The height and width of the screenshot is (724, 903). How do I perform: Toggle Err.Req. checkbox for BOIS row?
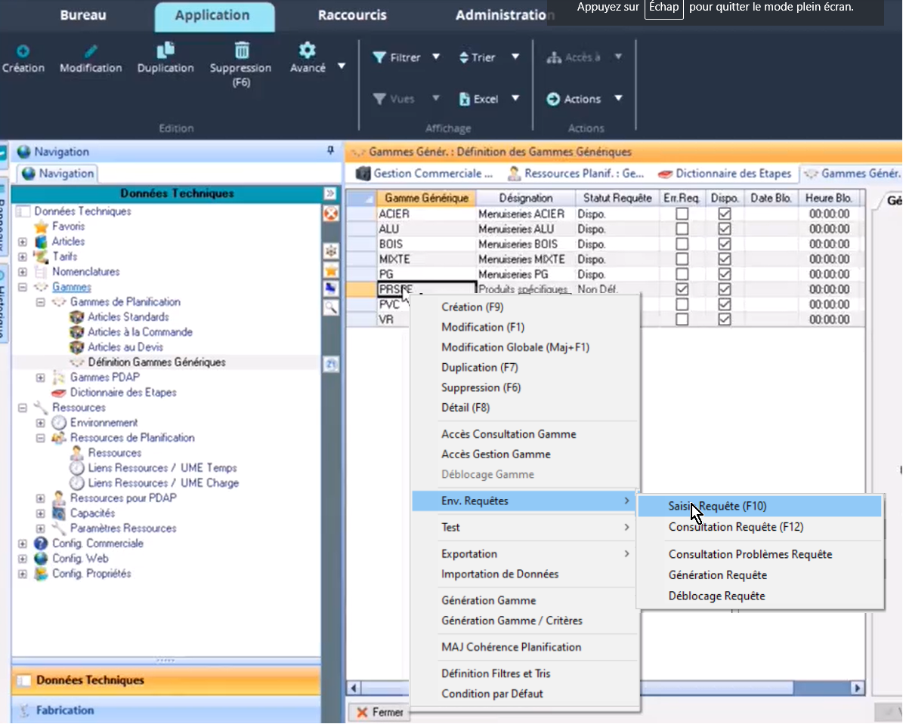tap(682, 244)
